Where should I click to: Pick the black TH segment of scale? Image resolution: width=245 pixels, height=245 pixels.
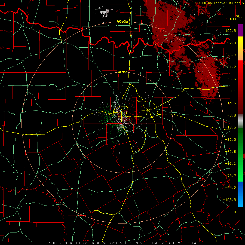click(240, 212)
